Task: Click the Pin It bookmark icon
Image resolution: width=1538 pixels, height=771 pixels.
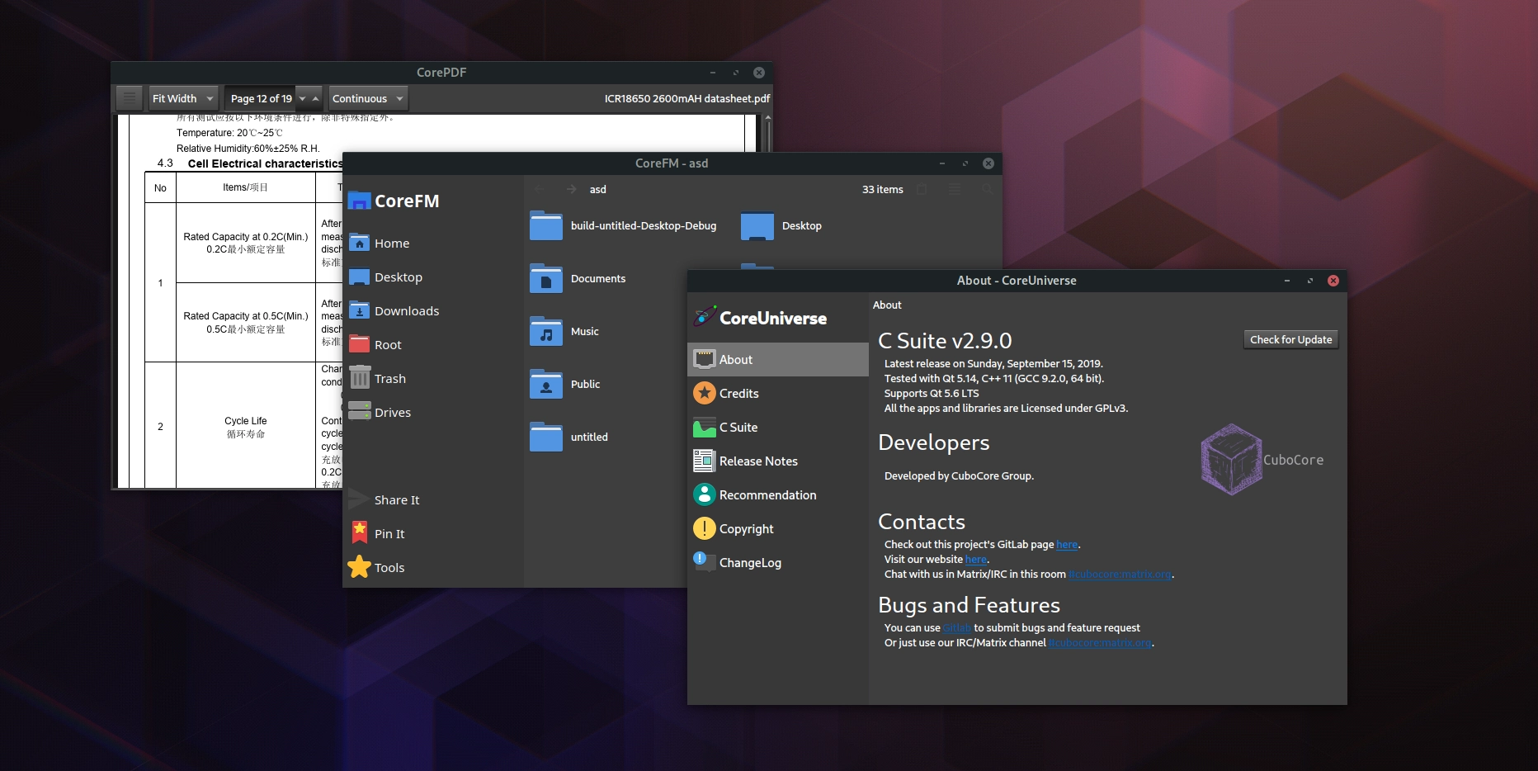Action: [x=360, y=533]
